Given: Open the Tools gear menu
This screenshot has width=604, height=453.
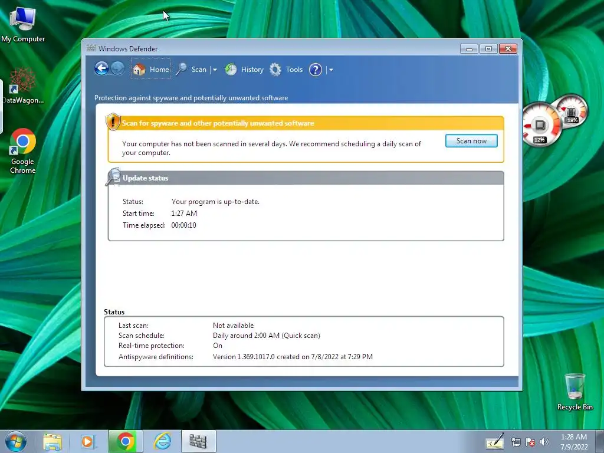Looking at the screenshot, I should [286, 70].
